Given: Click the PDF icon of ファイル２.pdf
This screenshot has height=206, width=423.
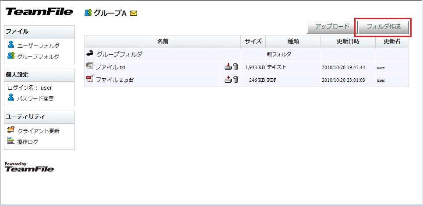Looking at the screenshot, I should pyautogui.click(x=90, y=79).
